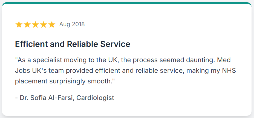
Task: Click the word Efficient in the title
Action: coord(31,44)
